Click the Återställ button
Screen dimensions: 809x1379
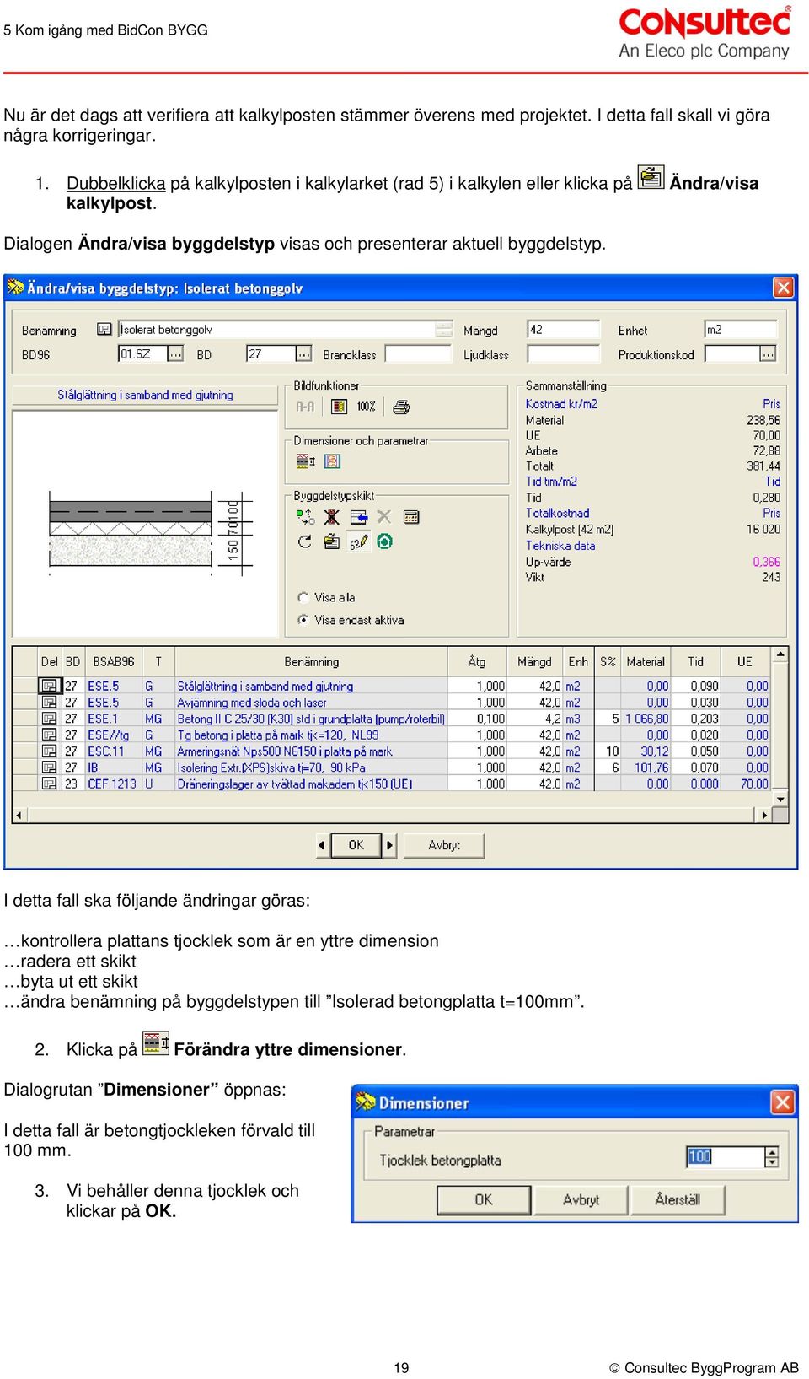click(678, 1199)
